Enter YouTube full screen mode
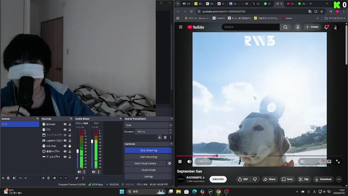This screenshot has height=196, width=348. [338, 161]
